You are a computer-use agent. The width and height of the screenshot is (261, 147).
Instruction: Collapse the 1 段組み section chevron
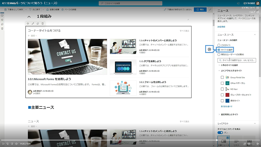[29, 17]
